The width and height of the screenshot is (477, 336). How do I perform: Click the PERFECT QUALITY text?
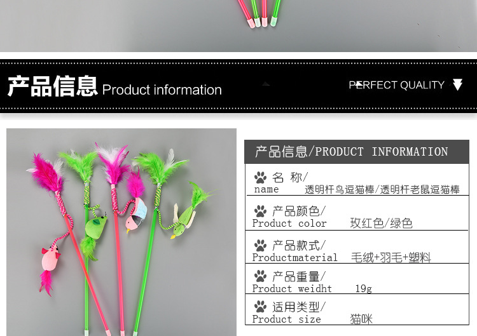(396, 85)
